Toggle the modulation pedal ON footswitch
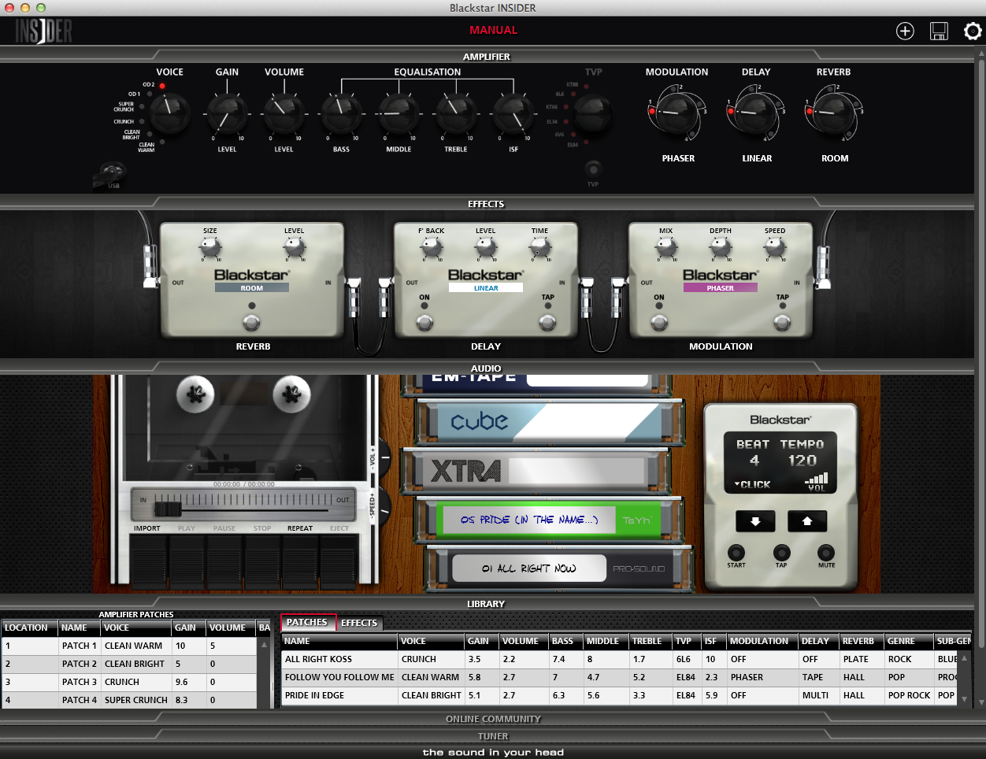The image size is (986, 759). 659,322
